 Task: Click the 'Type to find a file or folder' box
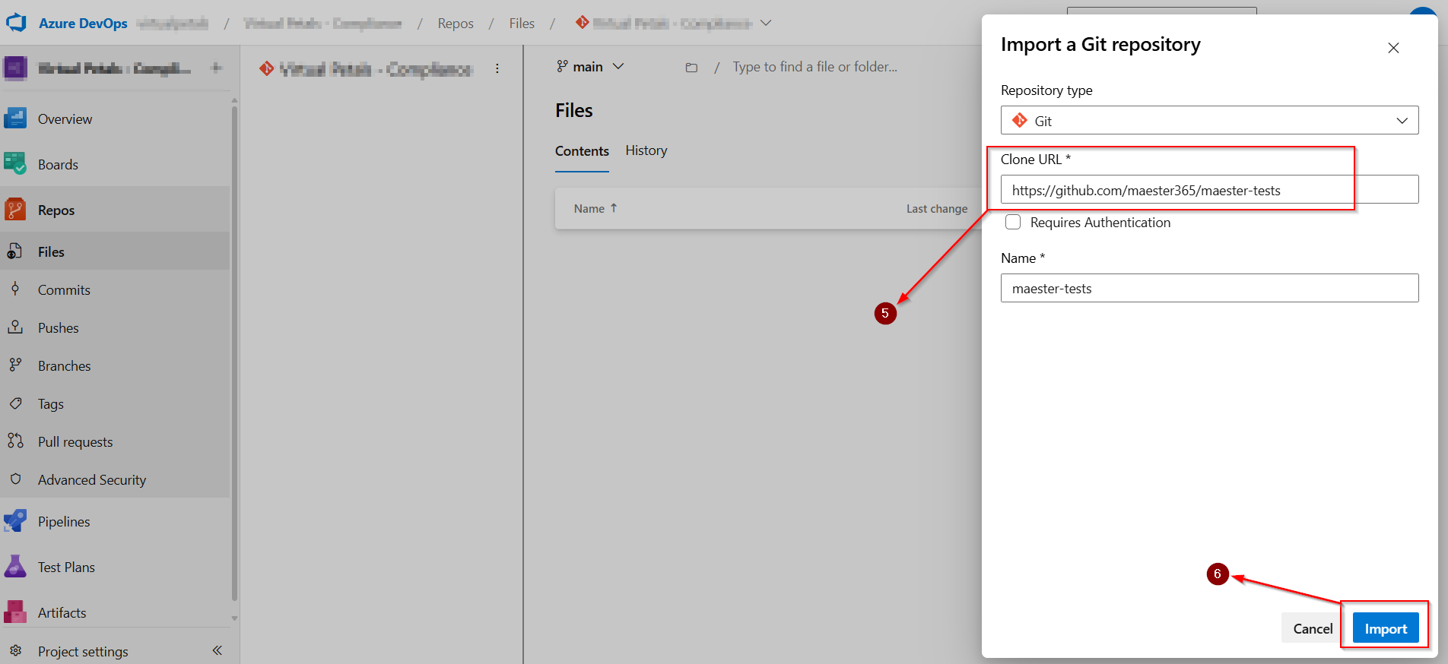click(x=814, y=67)
